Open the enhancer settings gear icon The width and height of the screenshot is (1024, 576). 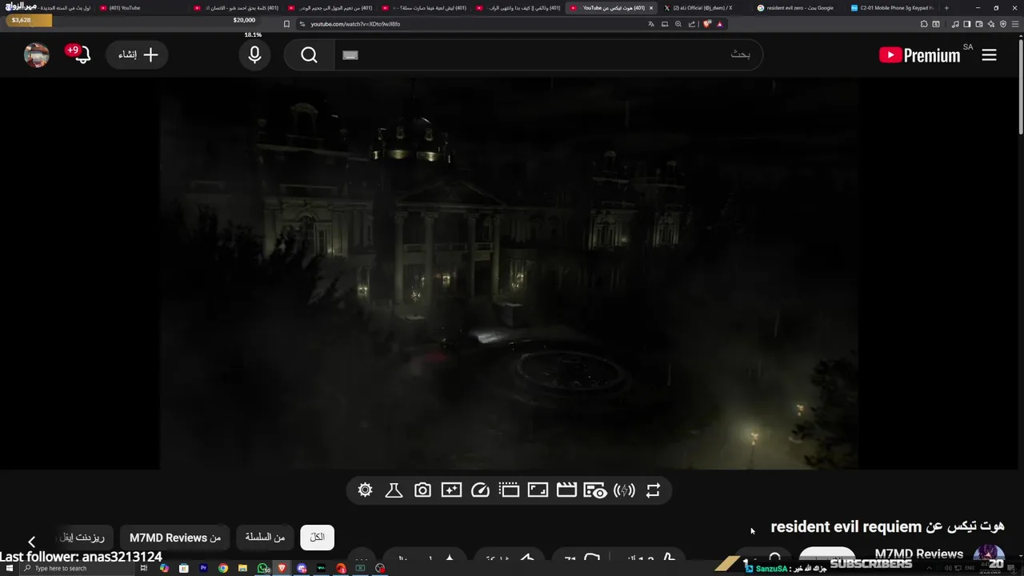click(x=366, y=490)
